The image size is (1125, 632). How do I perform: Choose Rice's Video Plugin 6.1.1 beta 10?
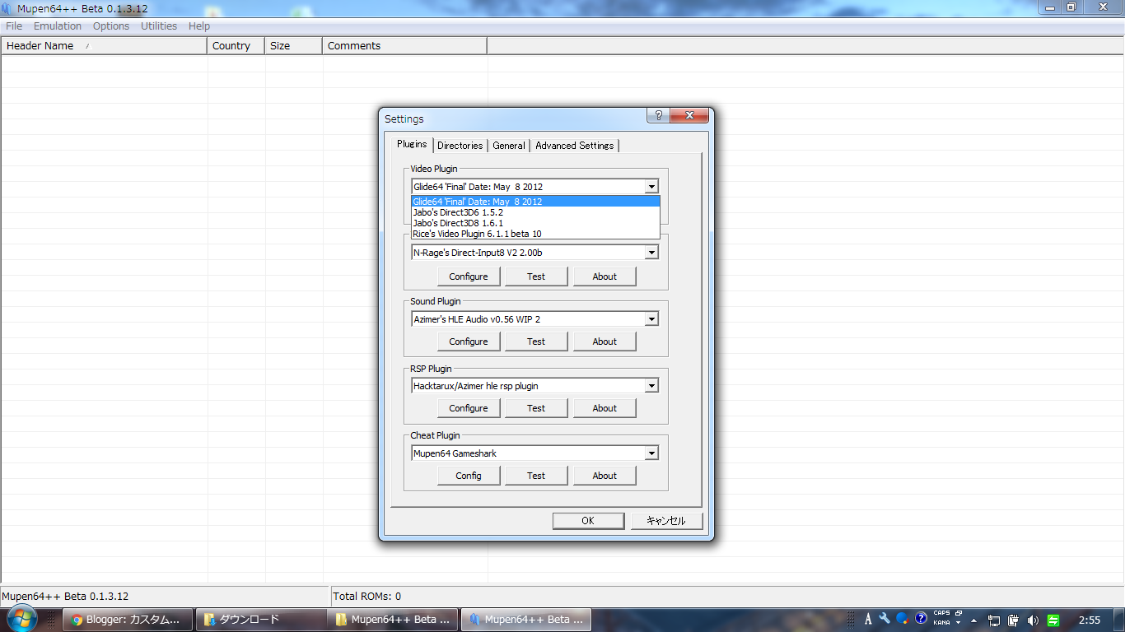tap(536, 234)
